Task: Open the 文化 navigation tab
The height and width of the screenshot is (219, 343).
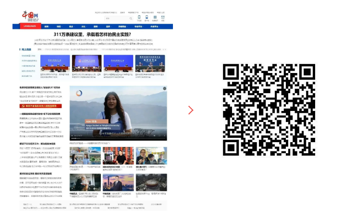Action: (83, 27)
